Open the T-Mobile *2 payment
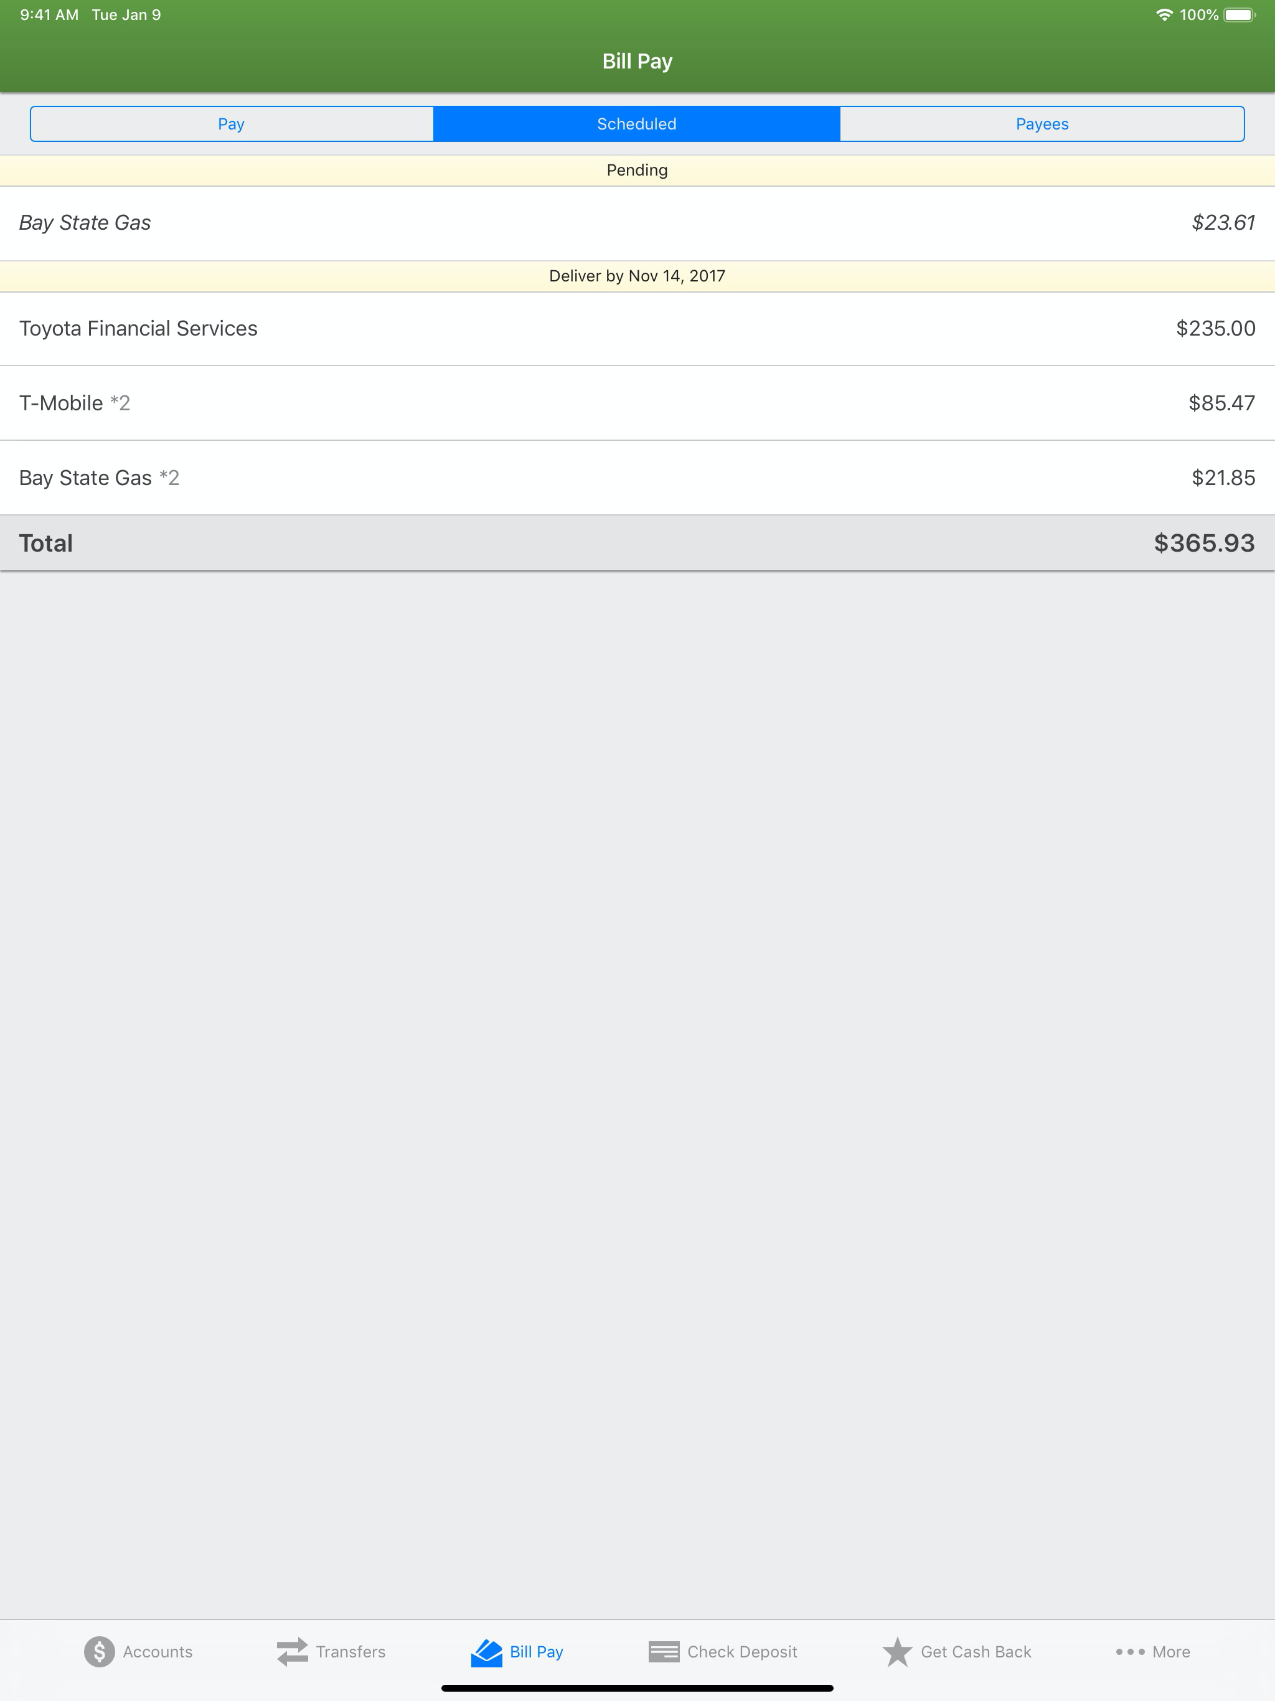The height and width of the screenshot is (1701, 1275). [637, 403]
